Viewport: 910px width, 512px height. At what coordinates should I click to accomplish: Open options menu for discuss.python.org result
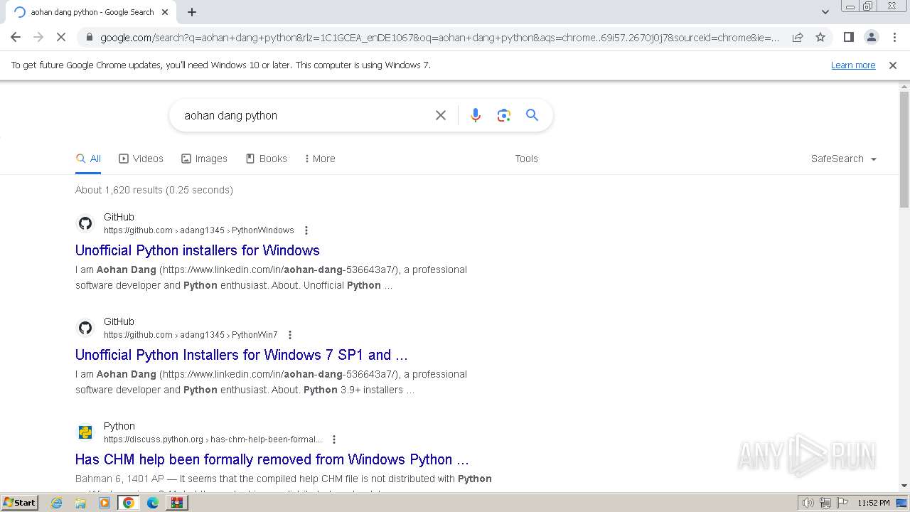point(334,439)
